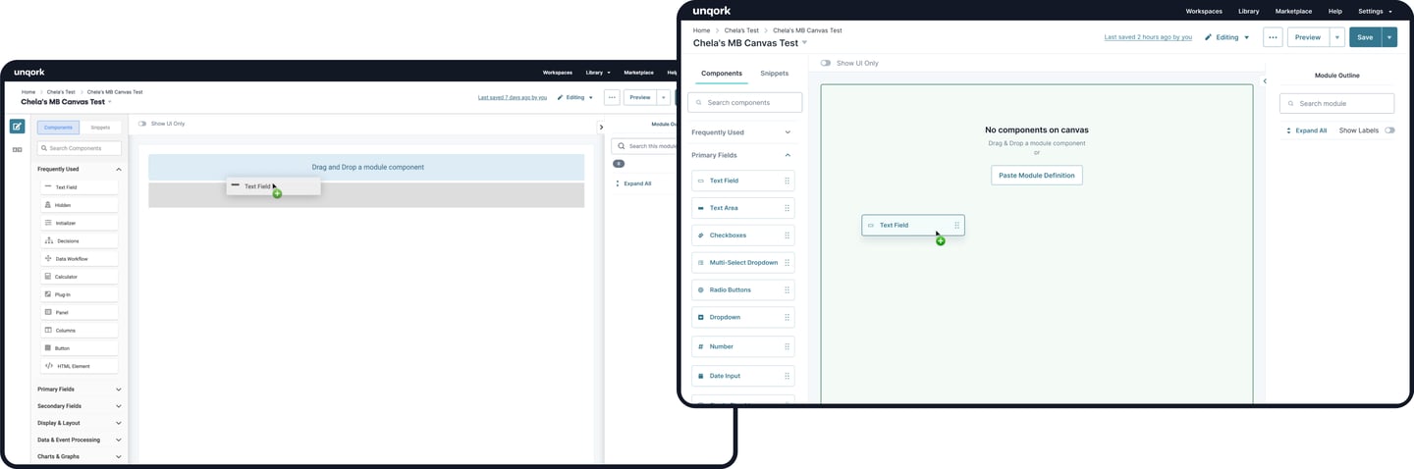Click drag handle of Radio Buttons row

click(787, 290)
